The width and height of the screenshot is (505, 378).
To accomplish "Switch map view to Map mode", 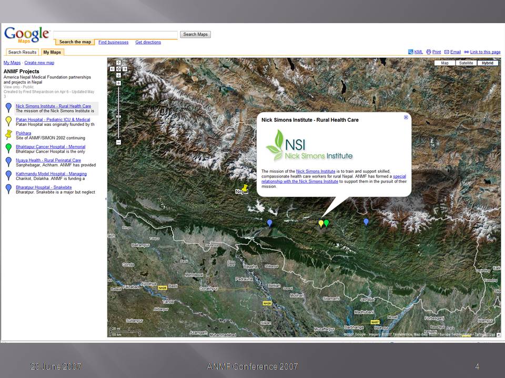I will point(445,63).
